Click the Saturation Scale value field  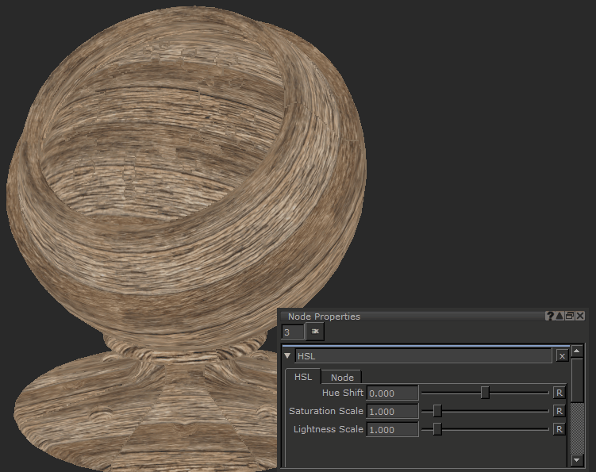tap(392, 411)
